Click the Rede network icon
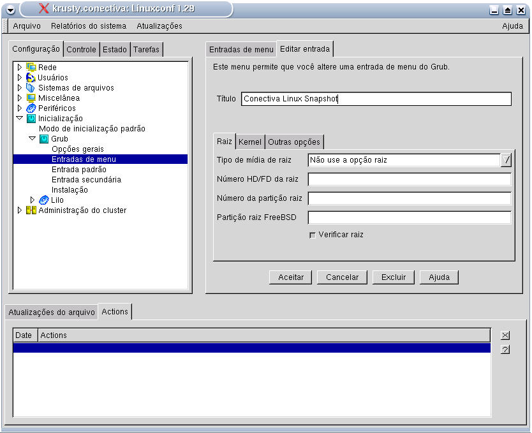The image size is (532, 433). pyautogui.click(x=31, y=67)
